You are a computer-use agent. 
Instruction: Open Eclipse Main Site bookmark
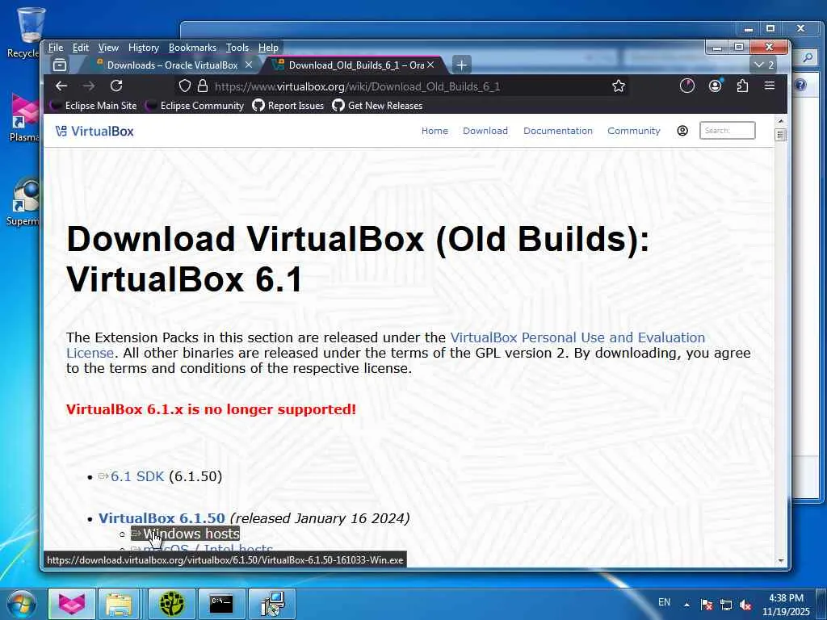click(94, 106)
